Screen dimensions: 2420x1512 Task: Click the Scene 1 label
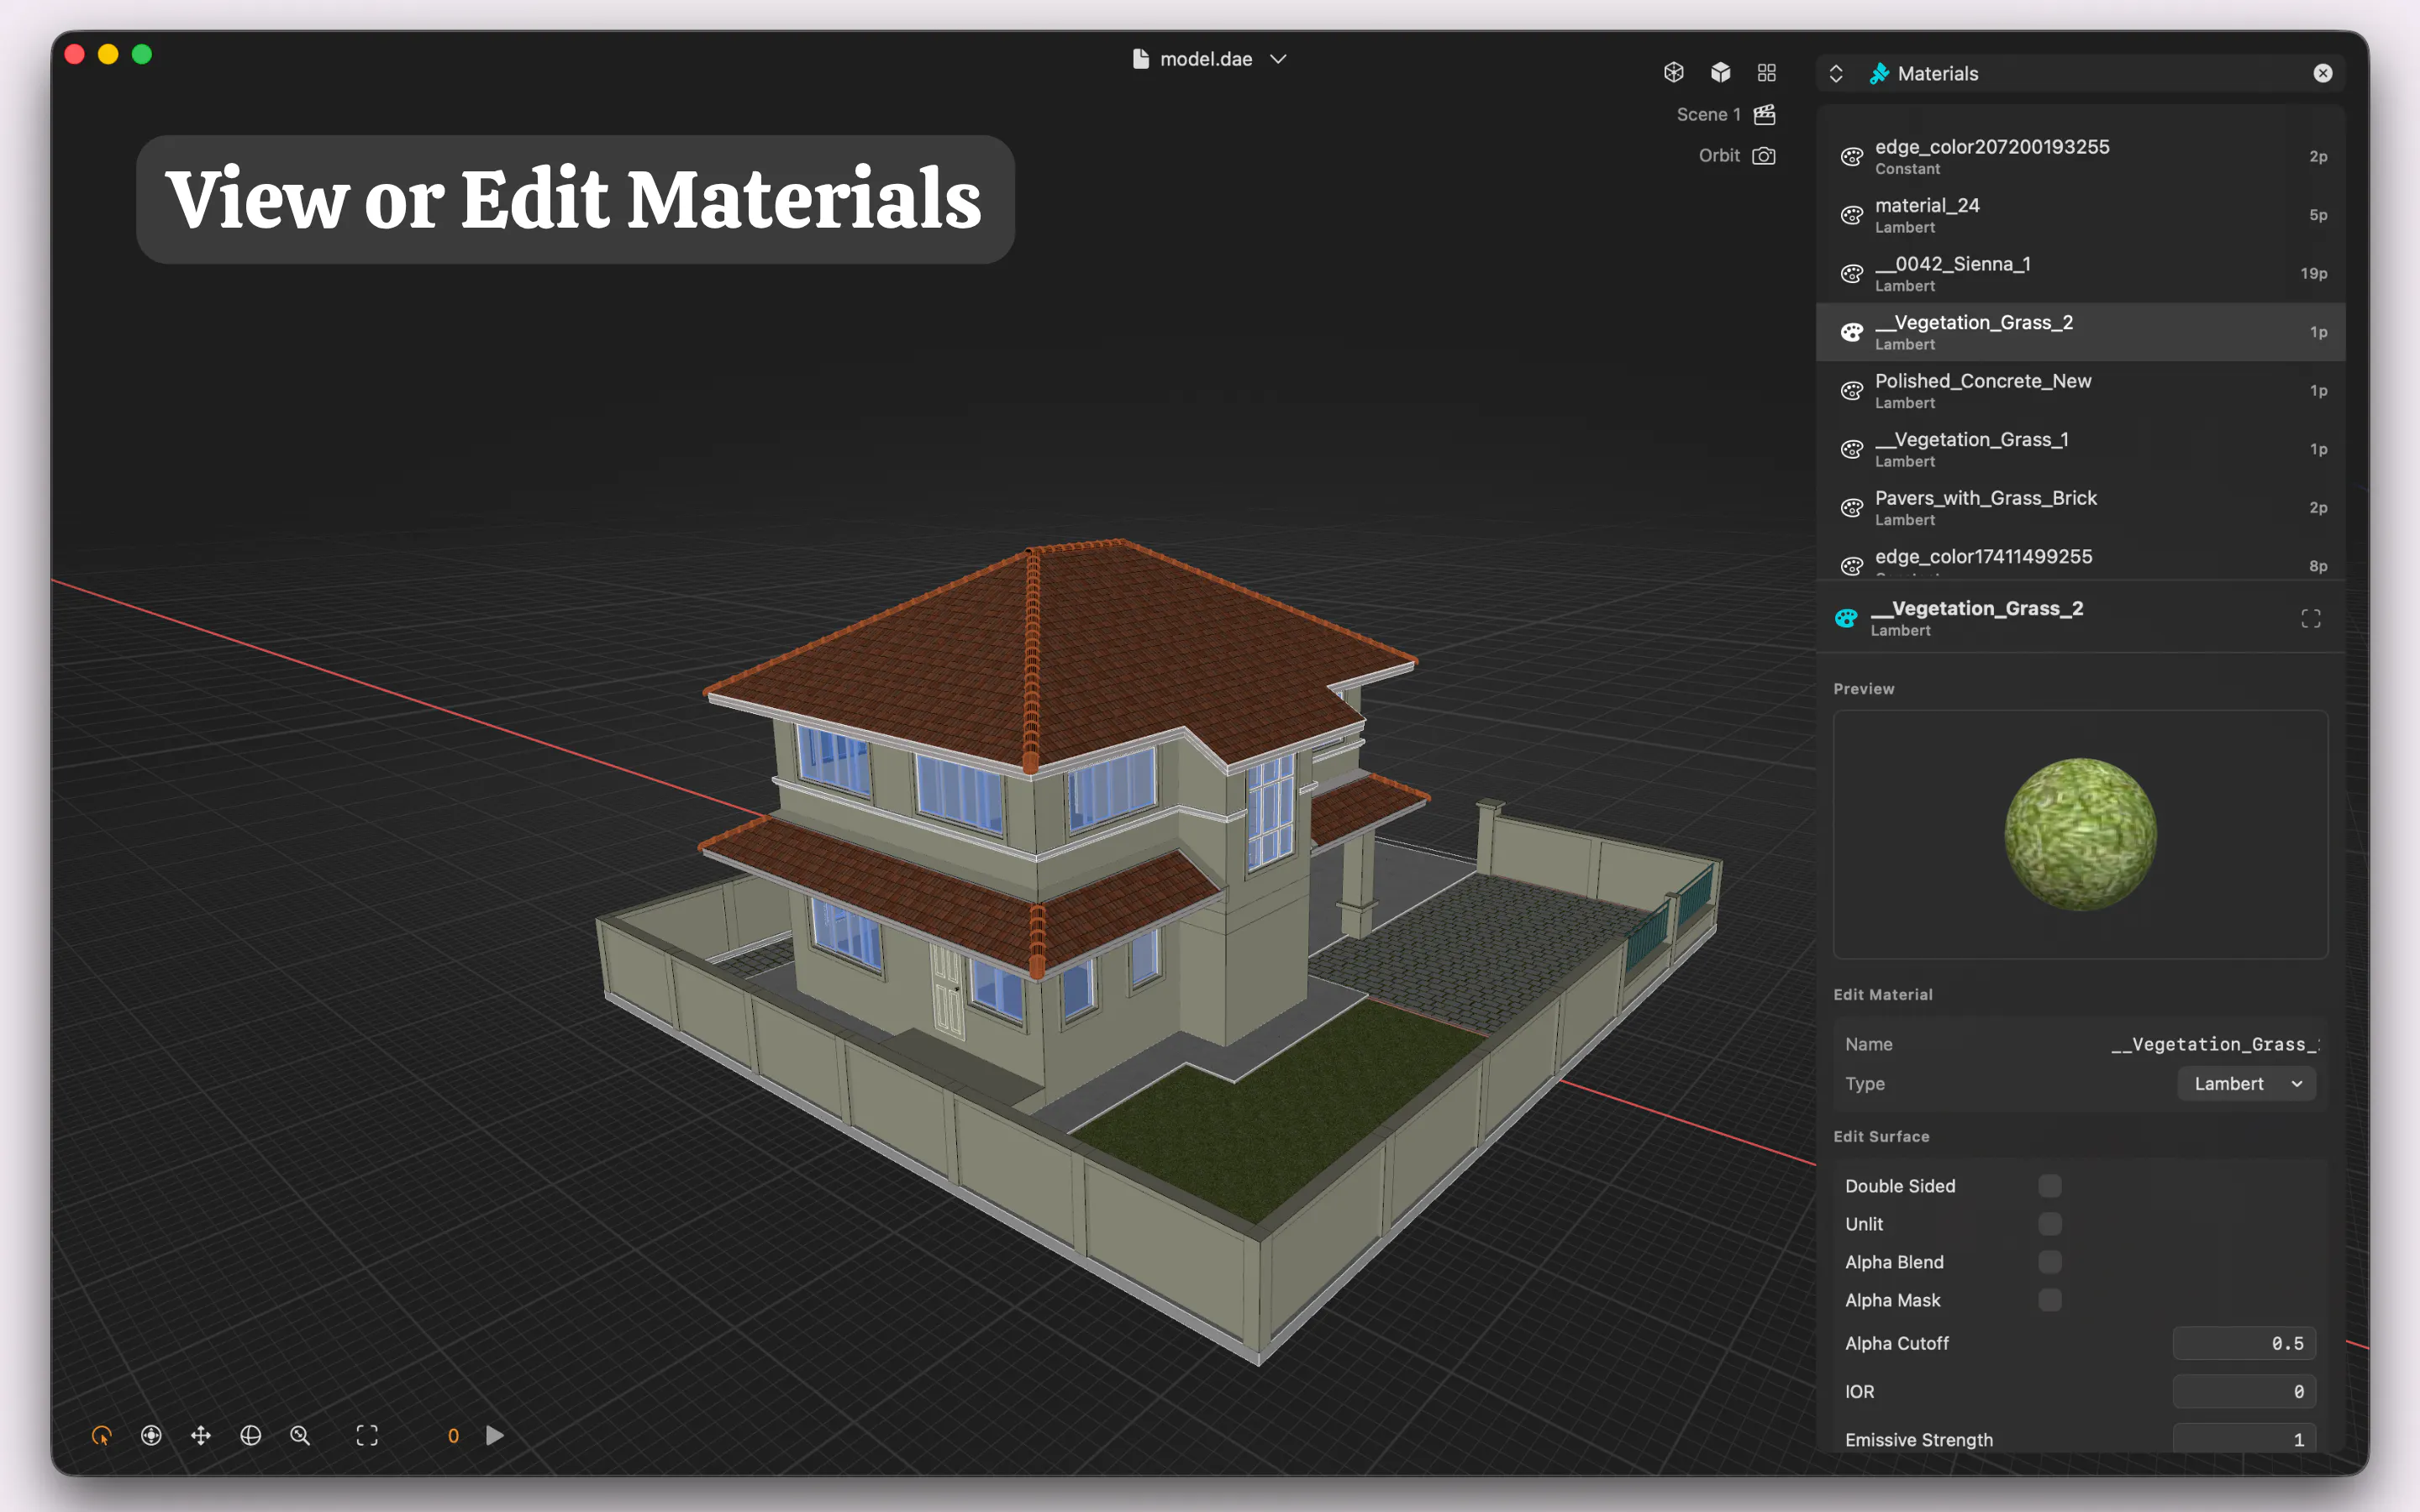tap(1708, 115)
